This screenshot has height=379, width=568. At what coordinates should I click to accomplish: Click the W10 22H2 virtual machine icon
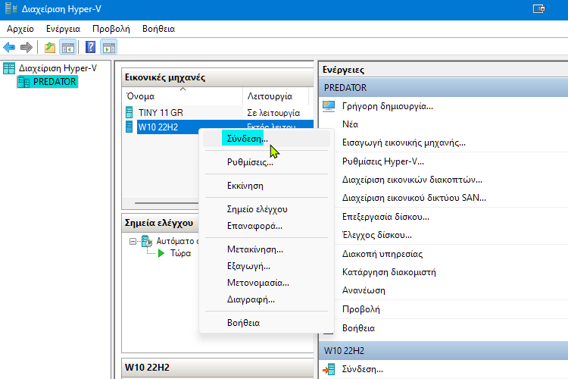coord(130,127)
